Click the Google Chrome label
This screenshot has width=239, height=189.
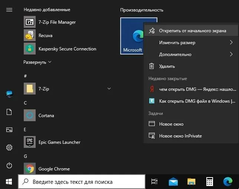[x=54, y=169]
